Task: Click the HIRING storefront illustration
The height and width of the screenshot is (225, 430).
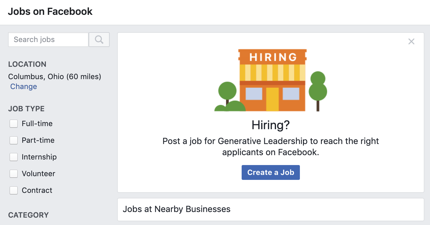Action: click(x=270, y=80)
